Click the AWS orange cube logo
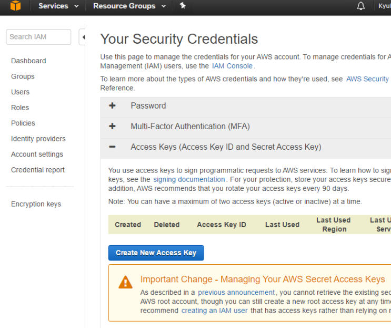This screenshot has width=391, height=328. 15,6
